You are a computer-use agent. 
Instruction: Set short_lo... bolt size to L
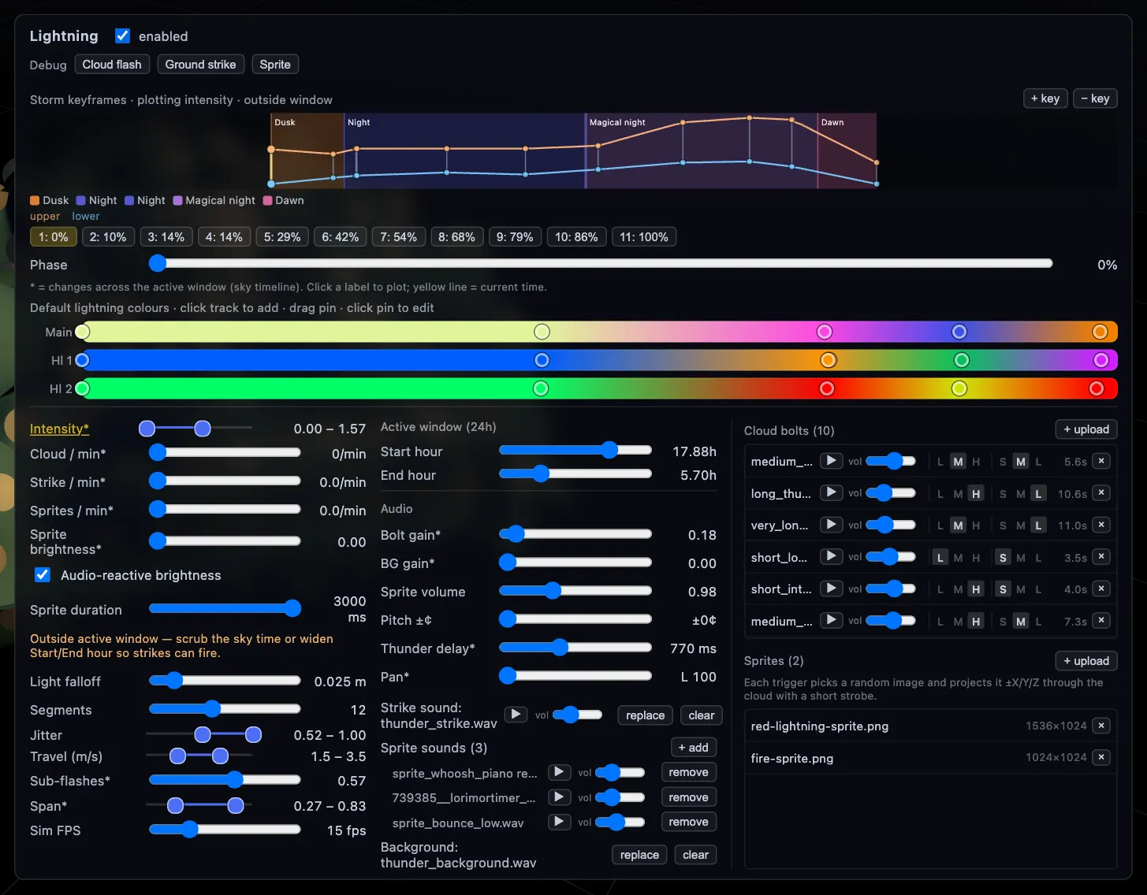[1038, 558]
